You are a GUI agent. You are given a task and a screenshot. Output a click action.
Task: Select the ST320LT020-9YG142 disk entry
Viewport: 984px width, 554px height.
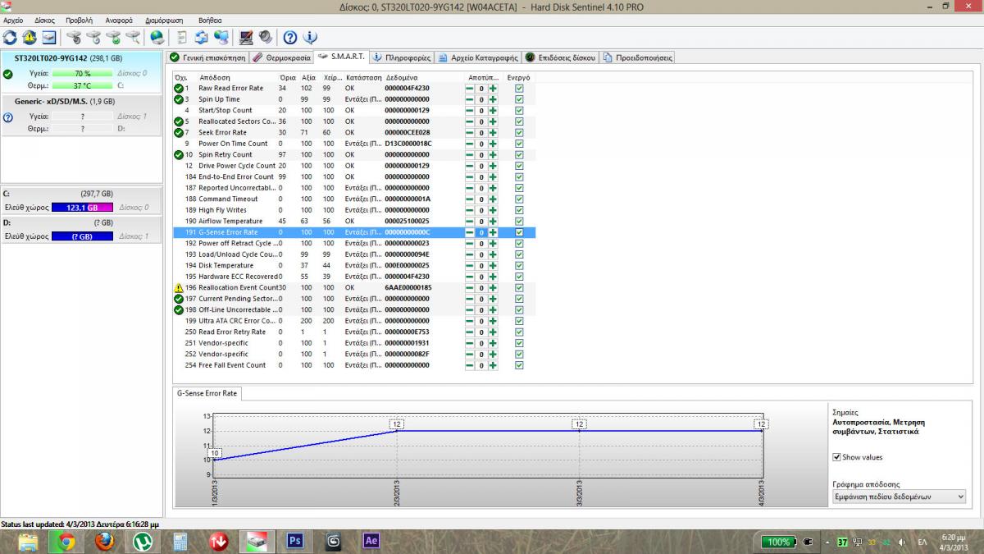click(80, 72)
